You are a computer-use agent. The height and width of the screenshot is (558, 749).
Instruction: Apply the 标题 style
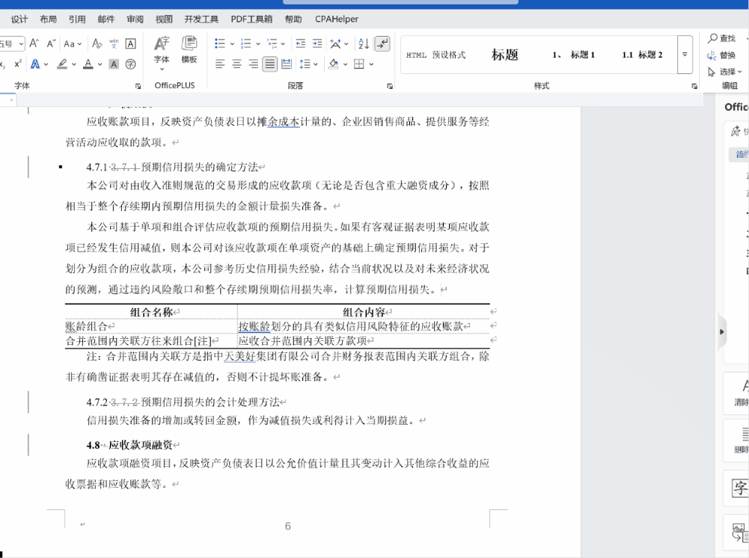pyautogui.click(x=505, y=55)
